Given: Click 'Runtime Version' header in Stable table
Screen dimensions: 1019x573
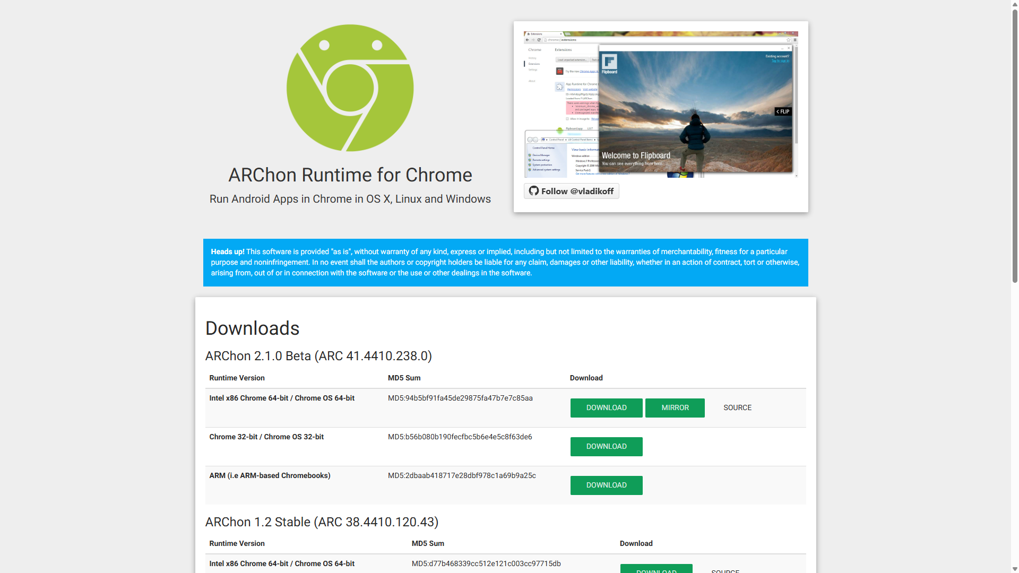Looking at the screenshot, I should (x=237, y=544).
